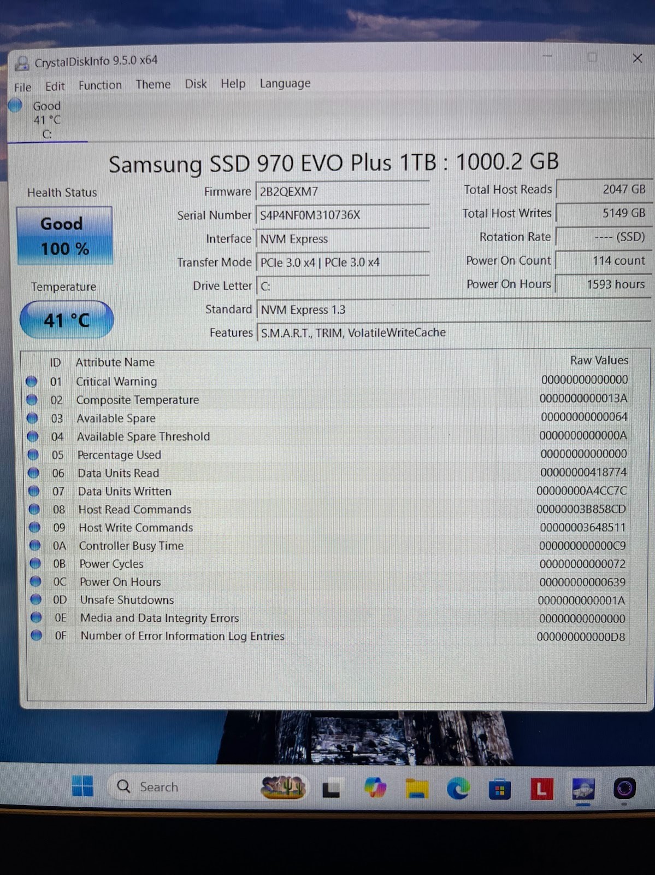Minimize the CrystalDiskInfo window
Image resolution: width=655 pixels, height=875 pixels.
(x=547, y=56)
